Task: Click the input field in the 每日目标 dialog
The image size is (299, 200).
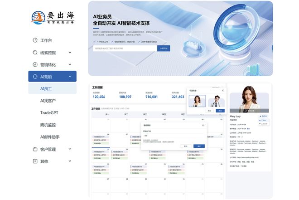Action: [174, 136]
